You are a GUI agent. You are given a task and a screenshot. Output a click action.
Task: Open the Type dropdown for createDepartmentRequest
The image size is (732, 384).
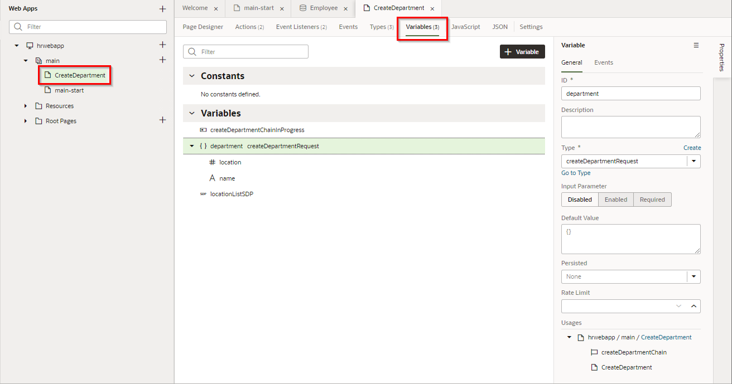694,161
